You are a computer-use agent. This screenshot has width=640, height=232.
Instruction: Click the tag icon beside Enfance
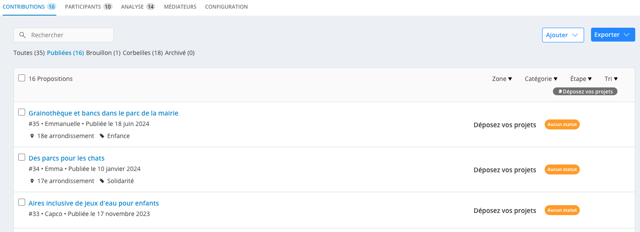coord(102,136)
